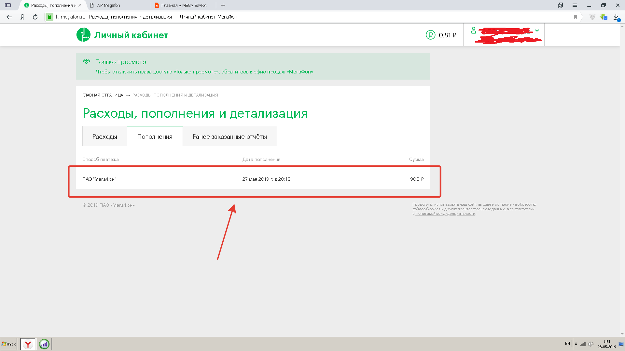Click the 0,81 ₽ balance amount

point(448,35)
